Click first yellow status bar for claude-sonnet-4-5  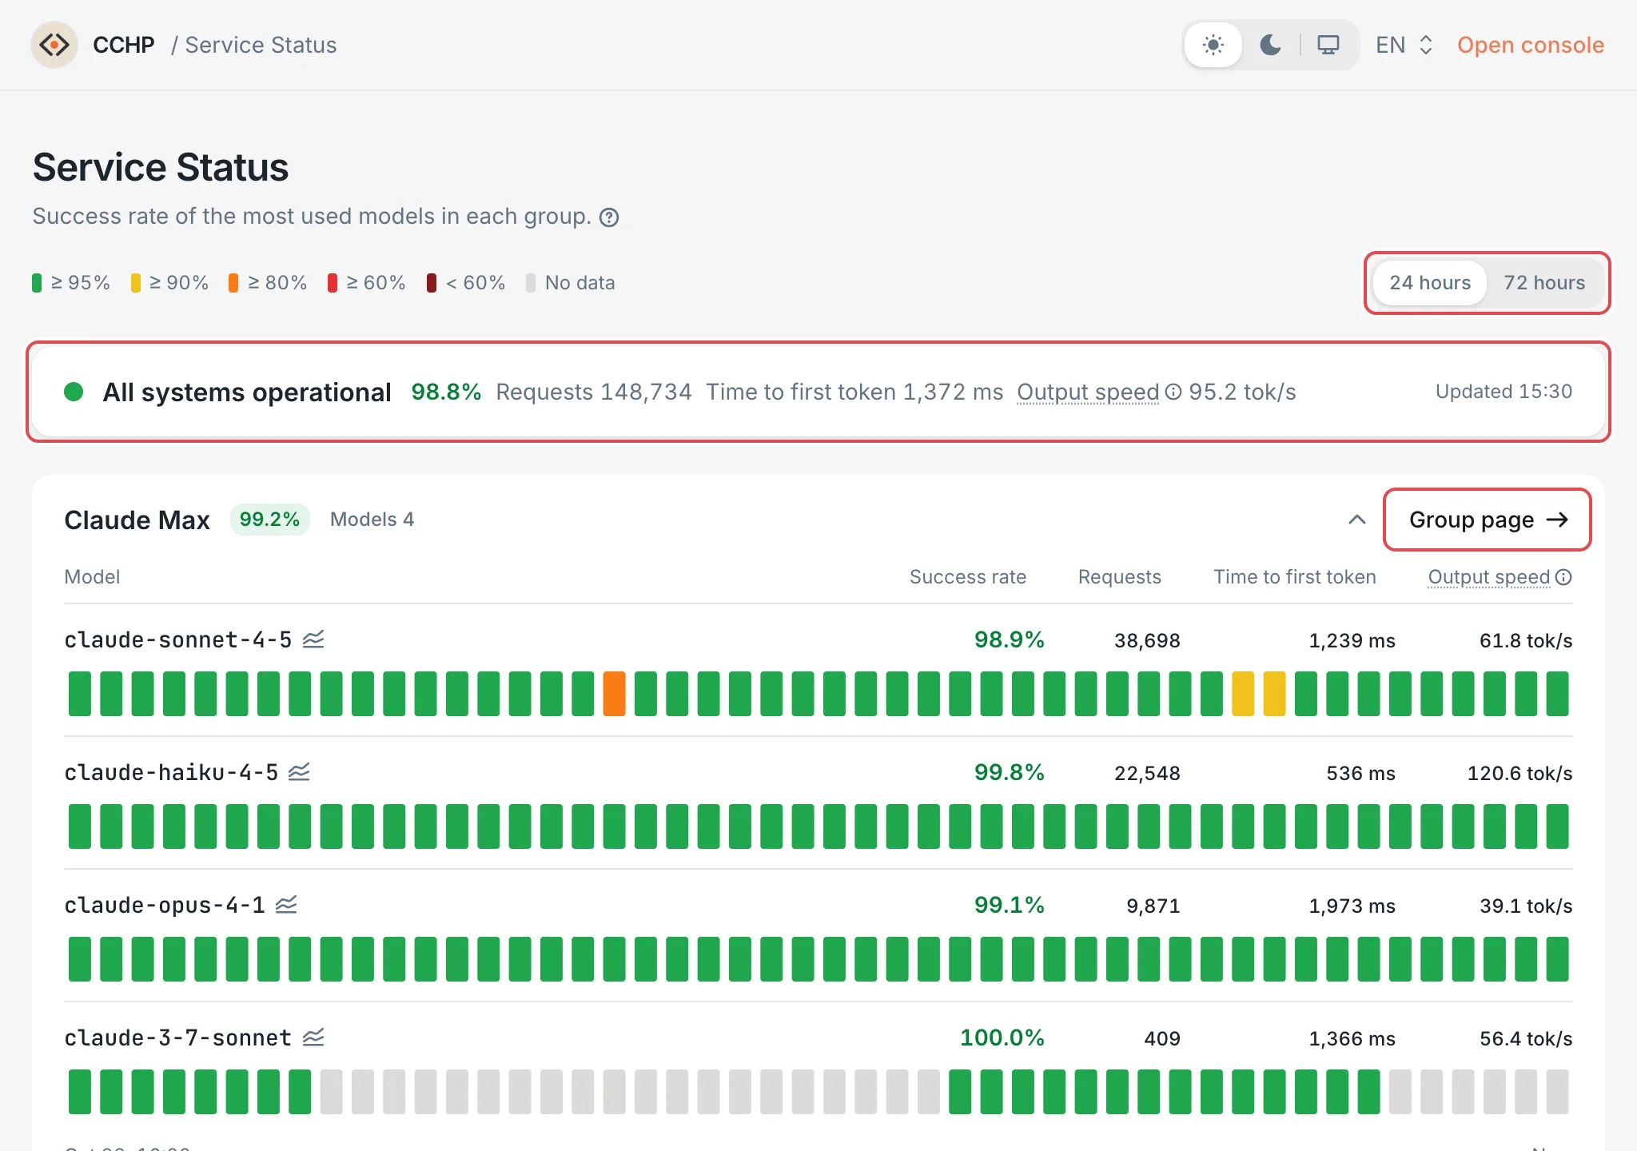1243,694
